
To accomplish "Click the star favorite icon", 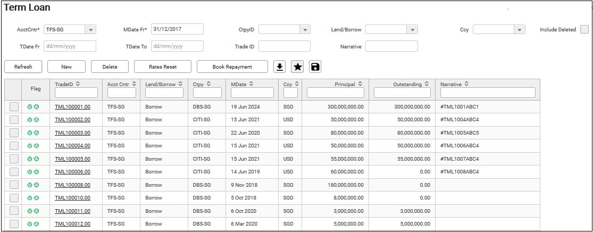I will coord(297,67).
